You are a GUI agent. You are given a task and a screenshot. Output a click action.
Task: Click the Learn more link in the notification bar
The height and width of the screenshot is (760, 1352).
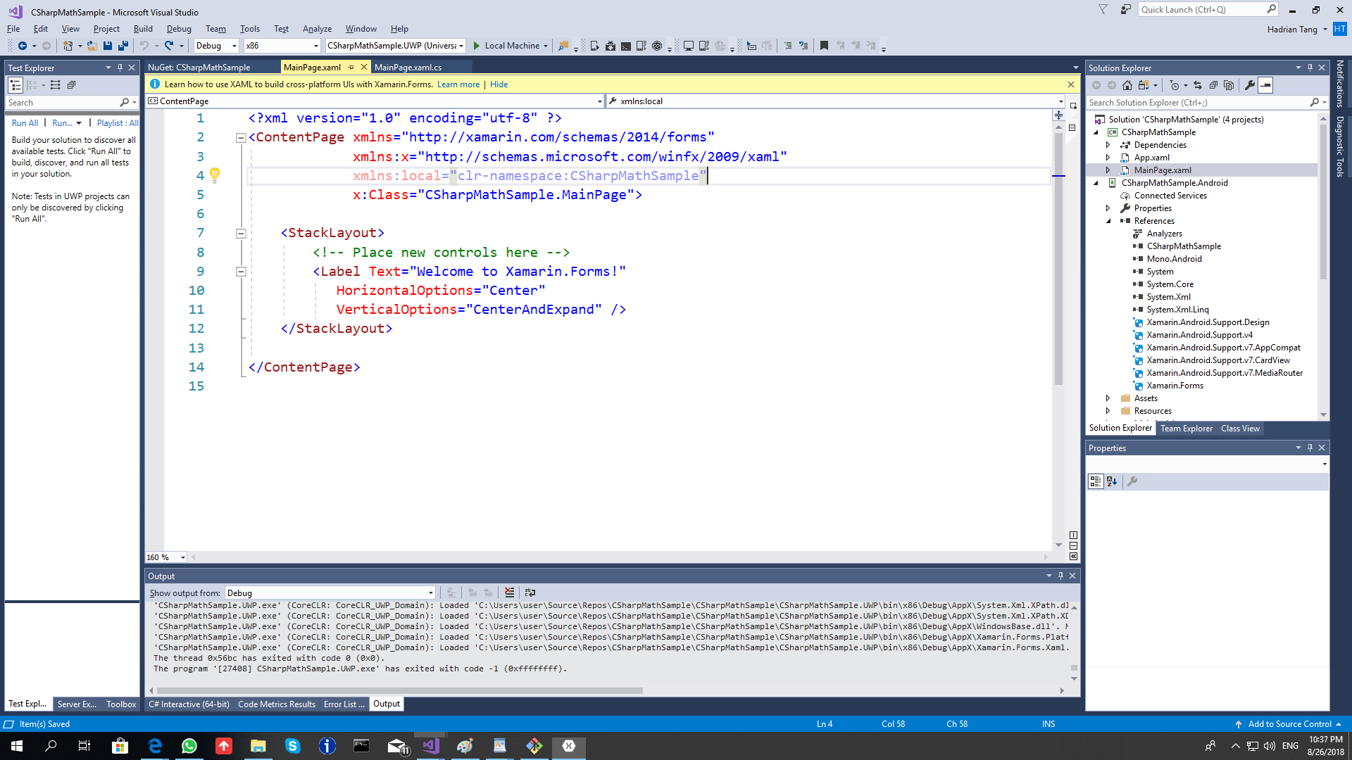pyautogui.click(x=458, y=84)
